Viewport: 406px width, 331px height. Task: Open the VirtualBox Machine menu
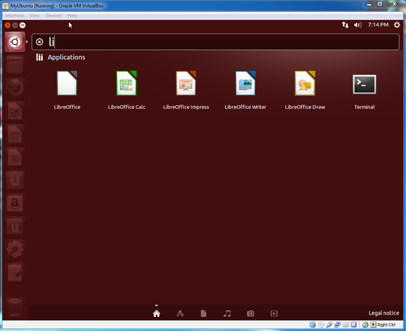[x=15, y=16]
